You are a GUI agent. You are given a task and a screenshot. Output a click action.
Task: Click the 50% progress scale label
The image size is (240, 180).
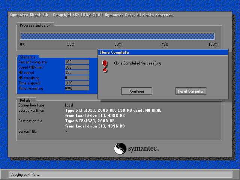pos(118,44)
